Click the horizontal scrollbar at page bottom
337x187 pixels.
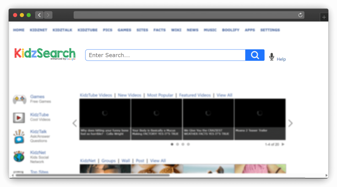click(x=92, y=175)
